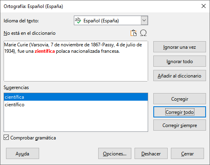Select the suggestion científica
This screenshot has height=165, width=210.
(x=76, y=97)
